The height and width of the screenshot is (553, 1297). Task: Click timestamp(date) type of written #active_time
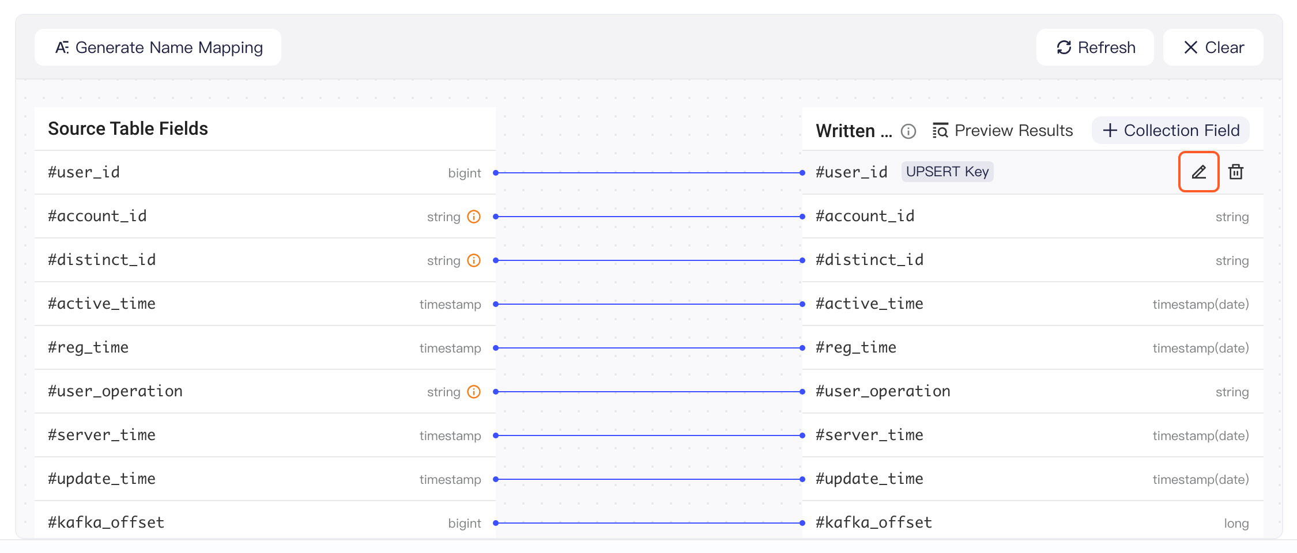(1201, 304)
